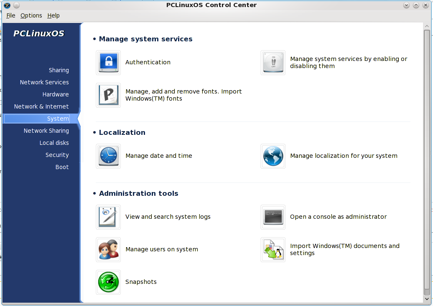
Task: Click 'Manage users on system' label
Action: coord(162,250)
